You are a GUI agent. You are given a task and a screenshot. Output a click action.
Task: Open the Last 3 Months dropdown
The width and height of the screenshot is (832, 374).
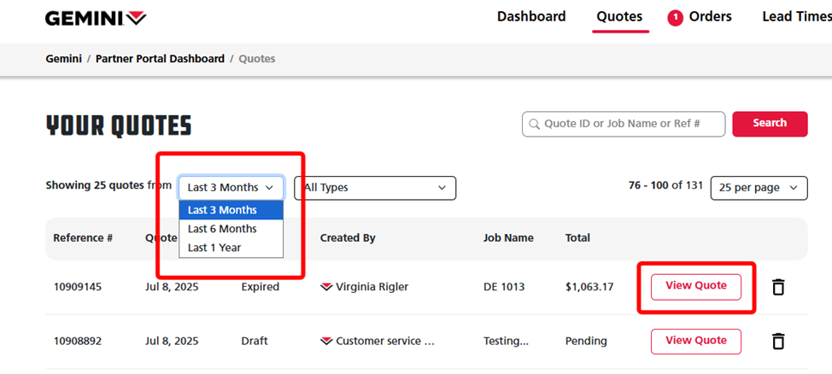click(231, 188)
